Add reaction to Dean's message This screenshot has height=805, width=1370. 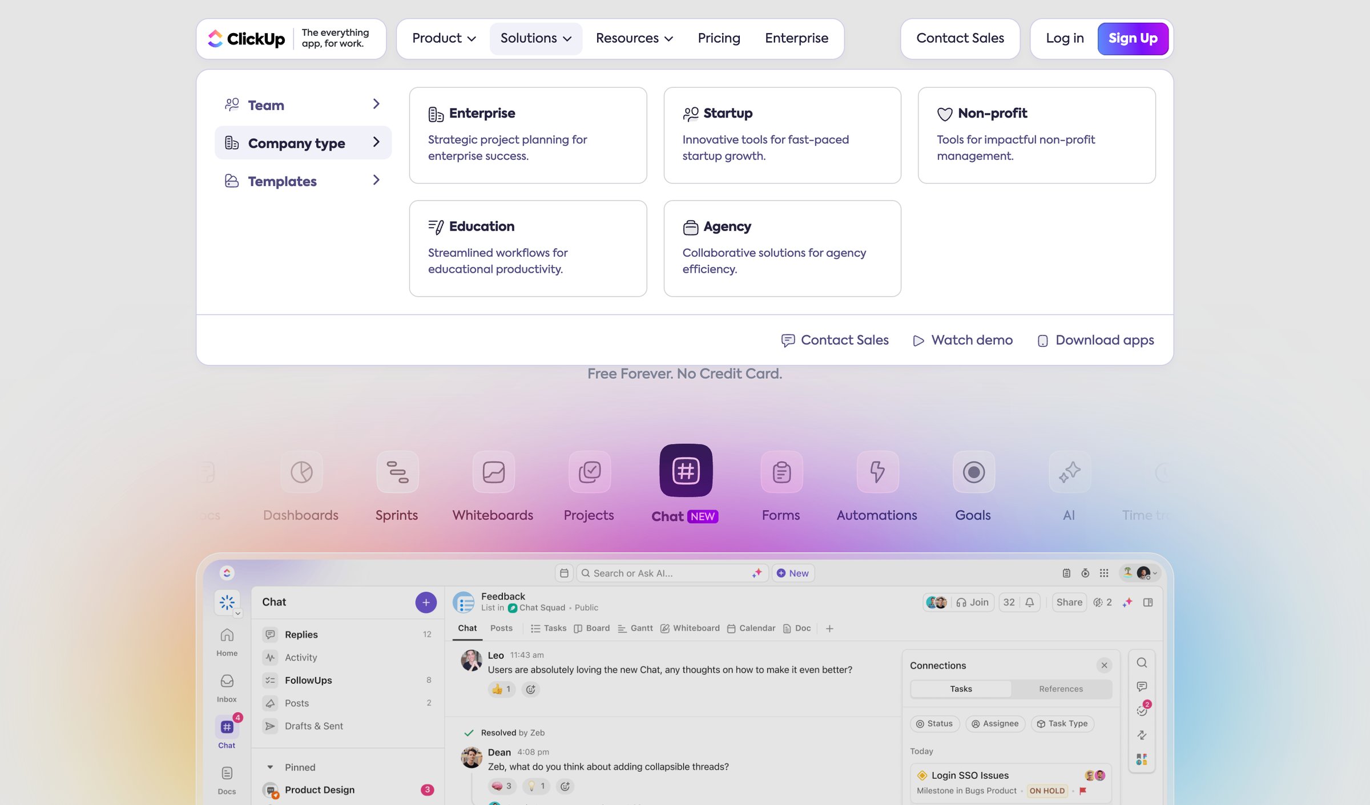coord(565,786)
